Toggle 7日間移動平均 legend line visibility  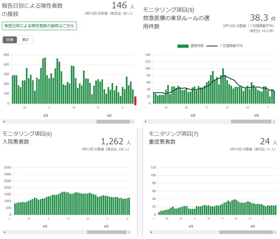coord(225,46)
